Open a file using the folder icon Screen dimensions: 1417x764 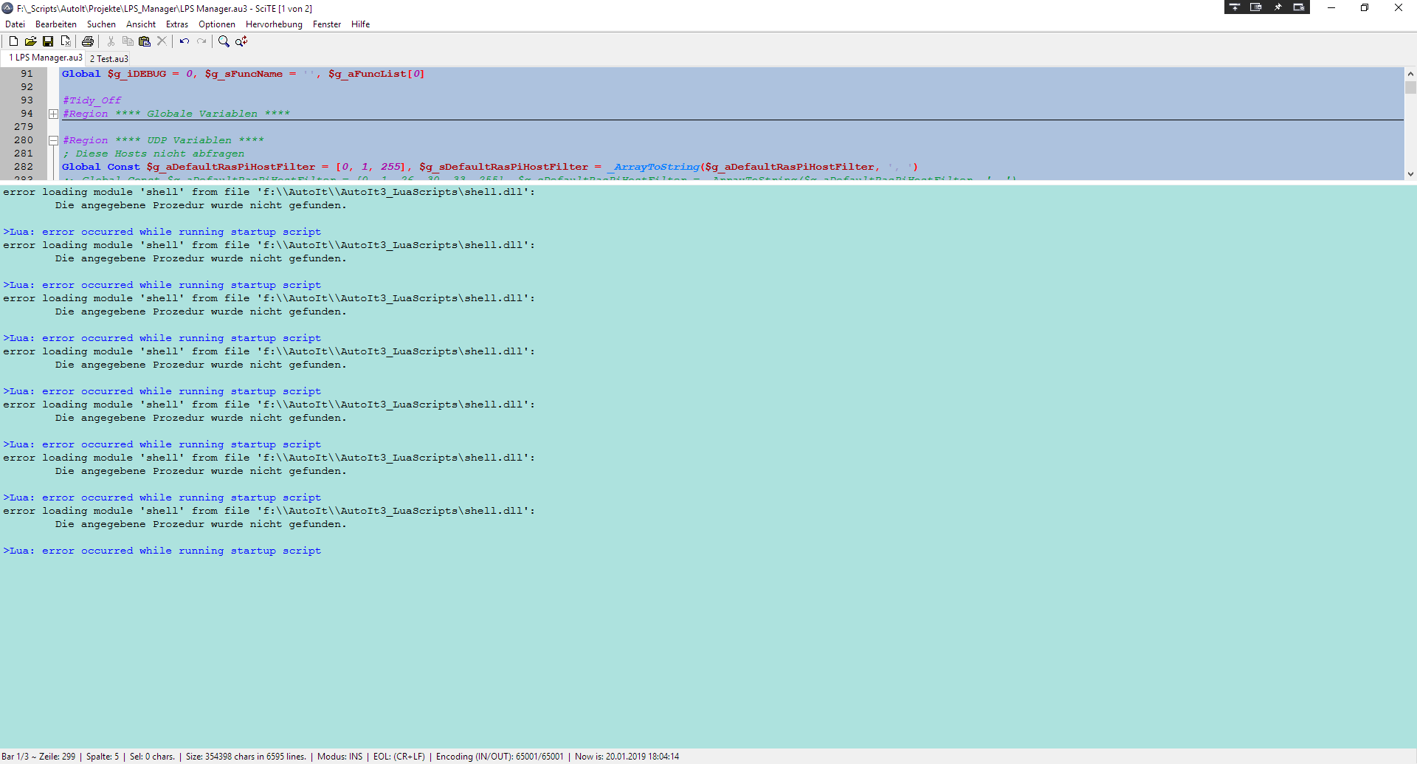coord(30,41)
